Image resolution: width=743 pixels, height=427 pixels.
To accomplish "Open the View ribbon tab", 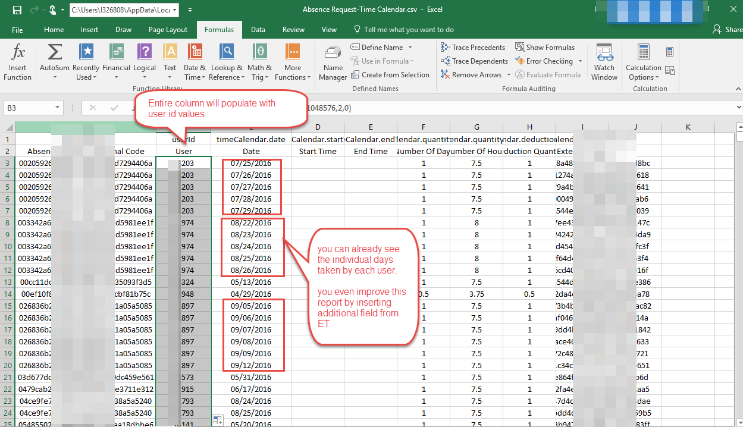I will (329, 30).
